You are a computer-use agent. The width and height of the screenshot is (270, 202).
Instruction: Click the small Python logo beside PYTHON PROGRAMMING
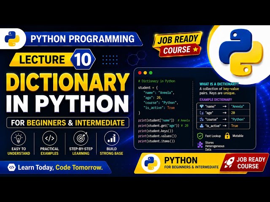coord(12,39)
